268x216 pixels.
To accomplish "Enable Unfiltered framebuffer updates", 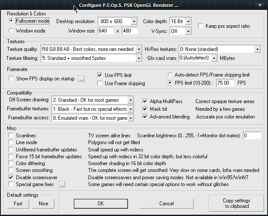I will pos(11,150).
